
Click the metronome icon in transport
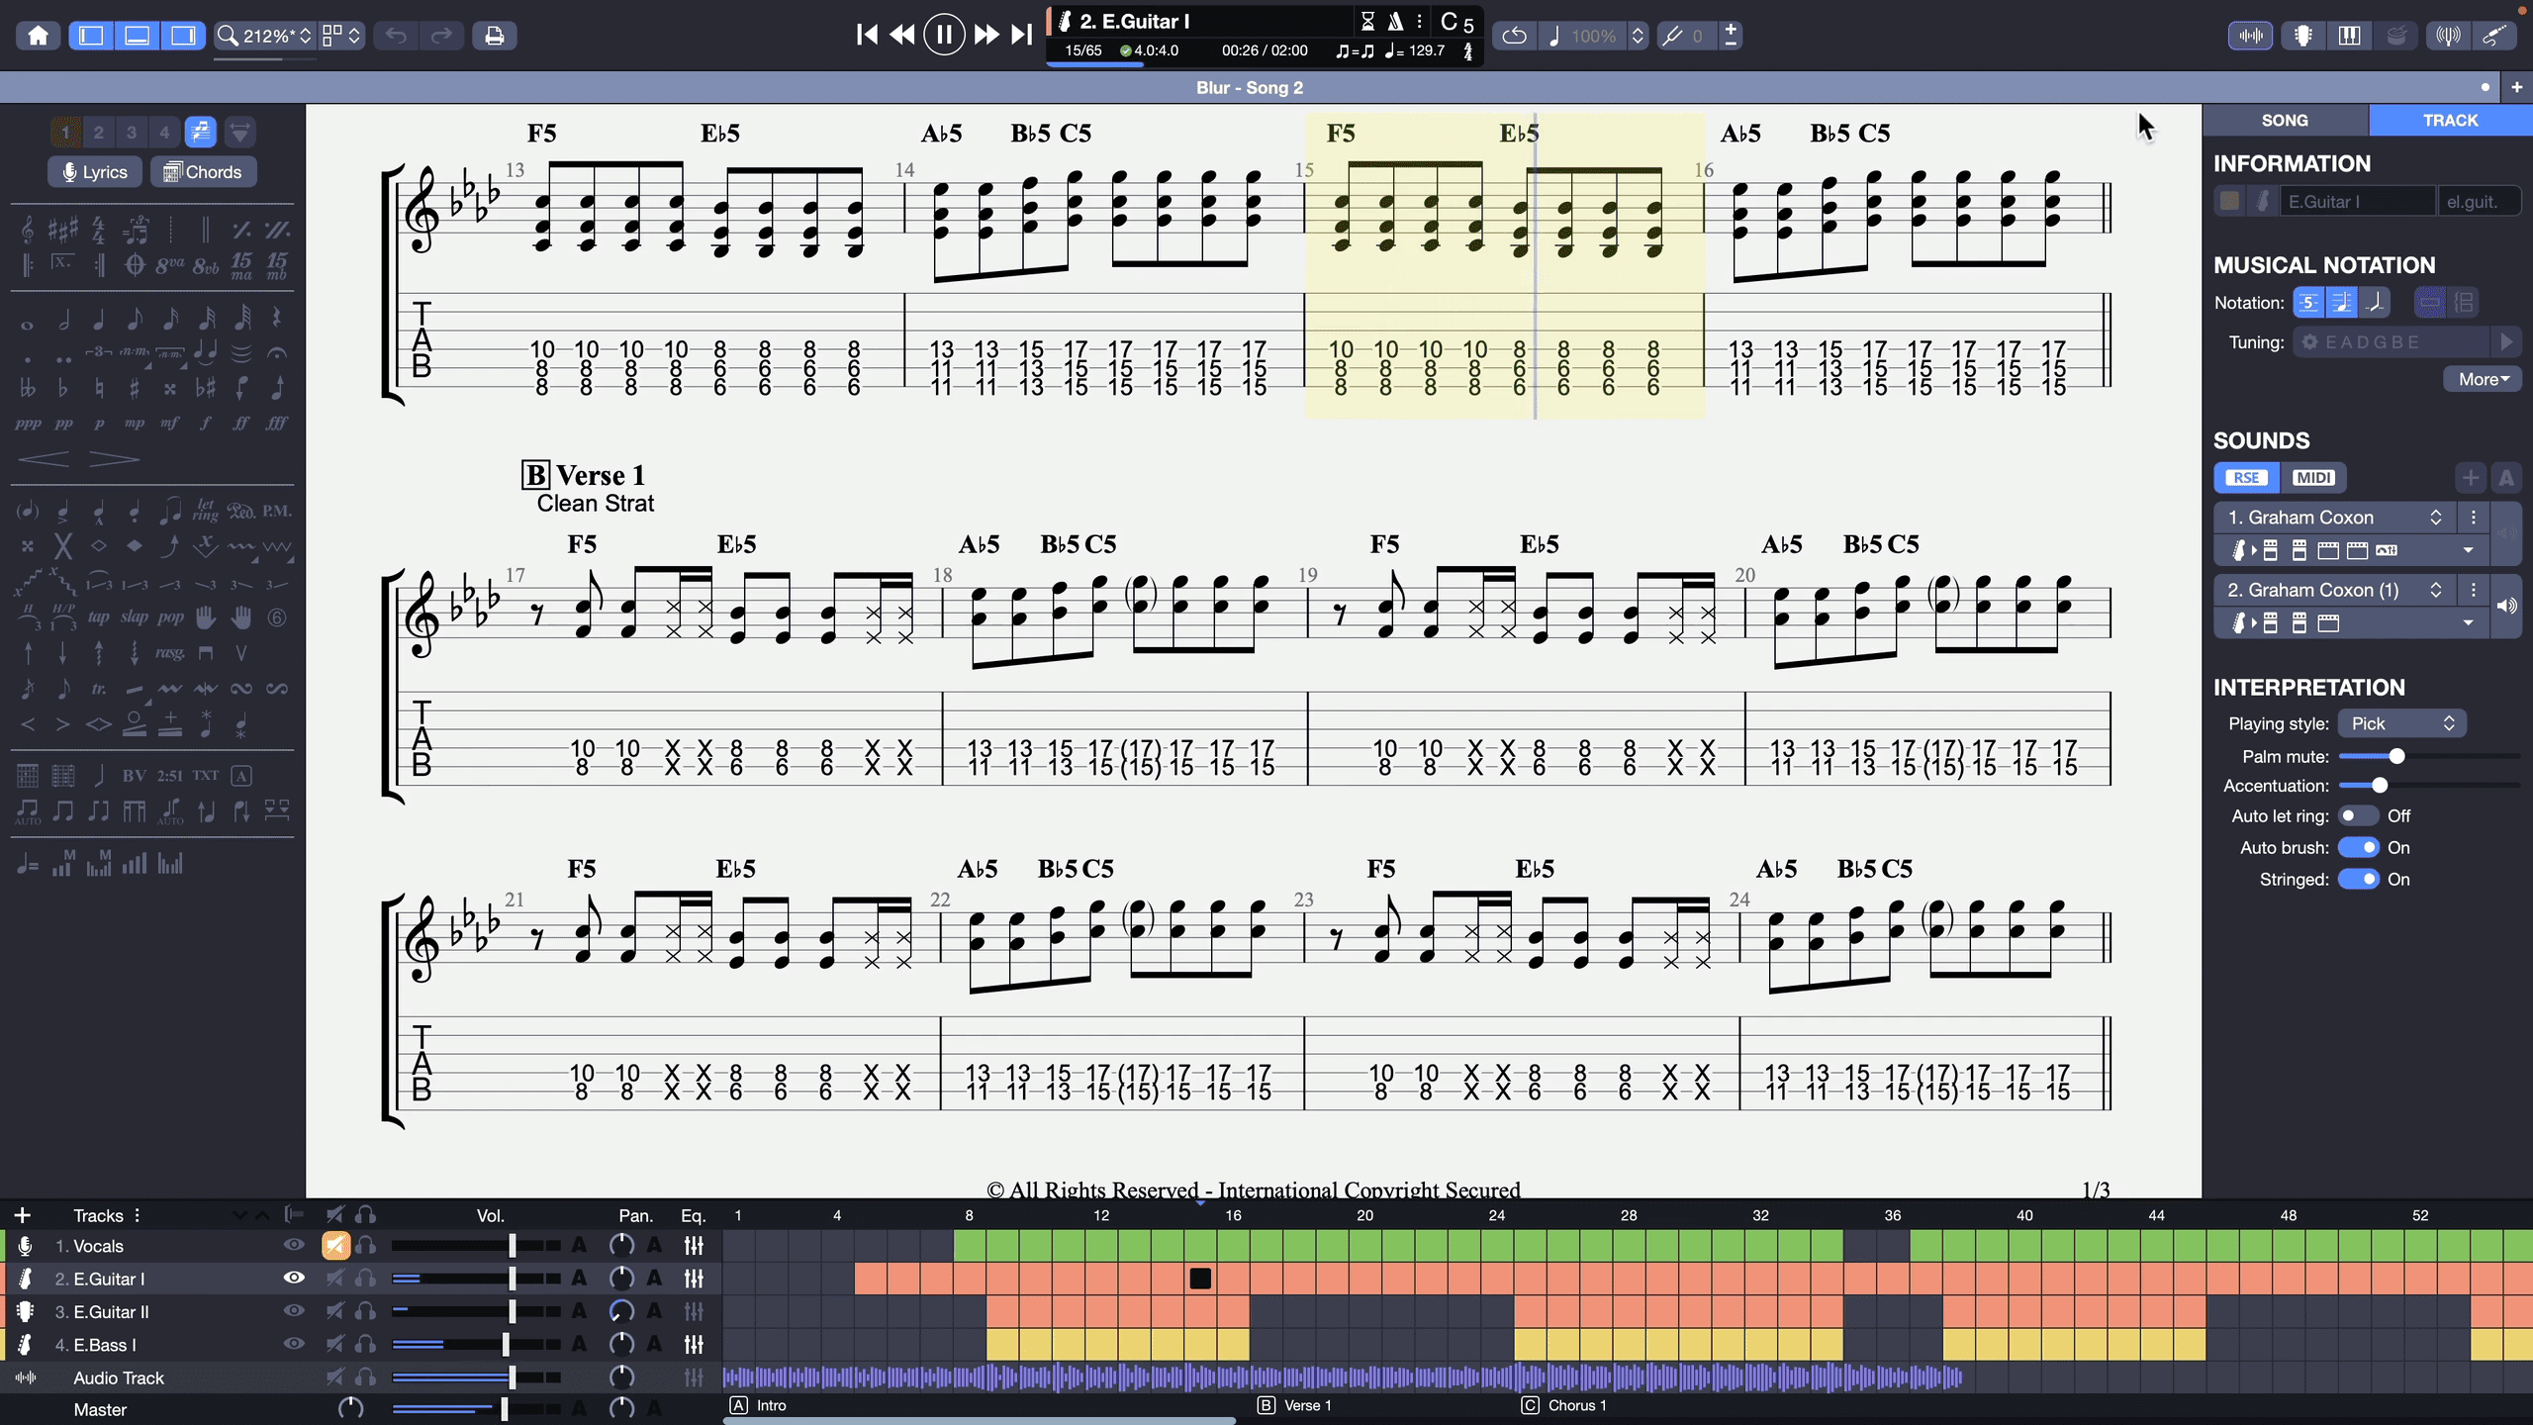[x=1395, y=21]
